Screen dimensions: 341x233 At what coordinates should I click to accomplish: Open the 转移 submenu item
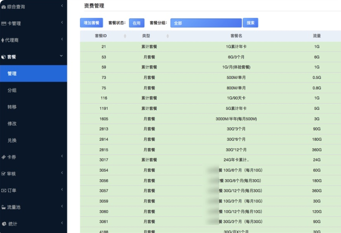12,107
